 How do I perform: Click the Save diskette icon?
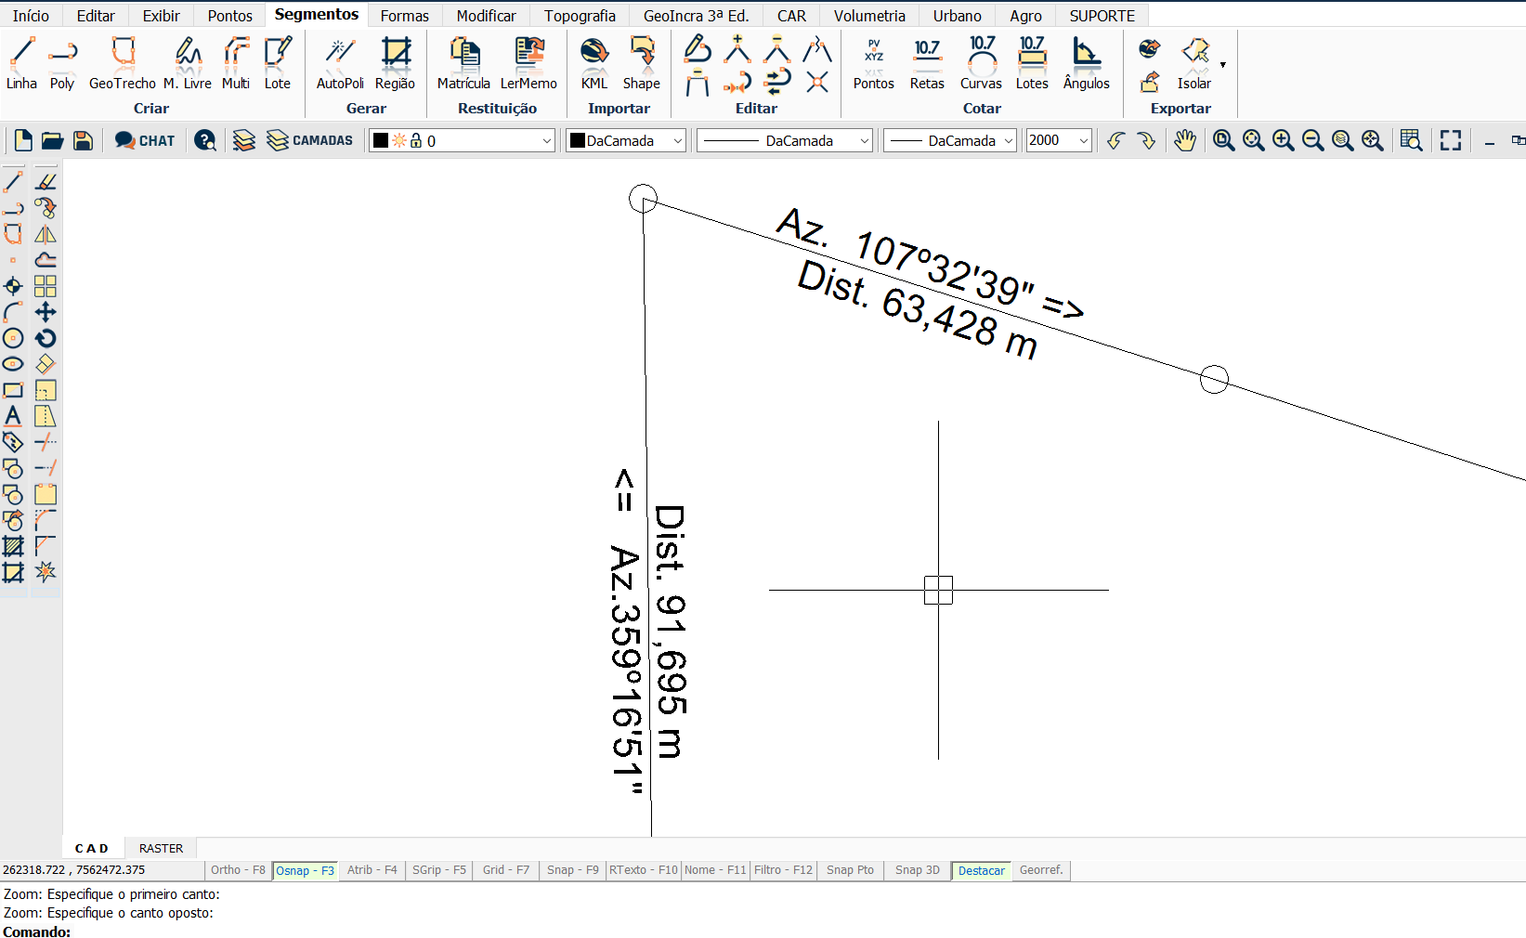[83, 140]
